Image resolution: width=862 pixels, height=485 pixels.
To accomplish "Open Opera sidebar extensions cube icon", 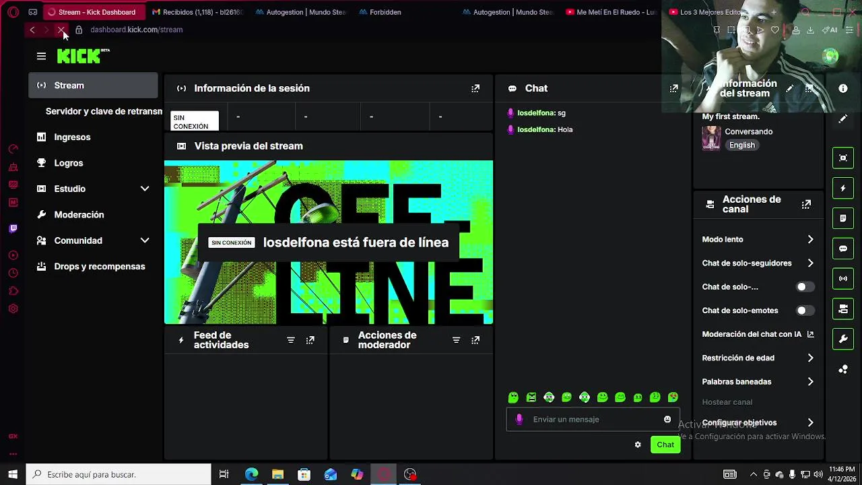I will tap(13, 291).
